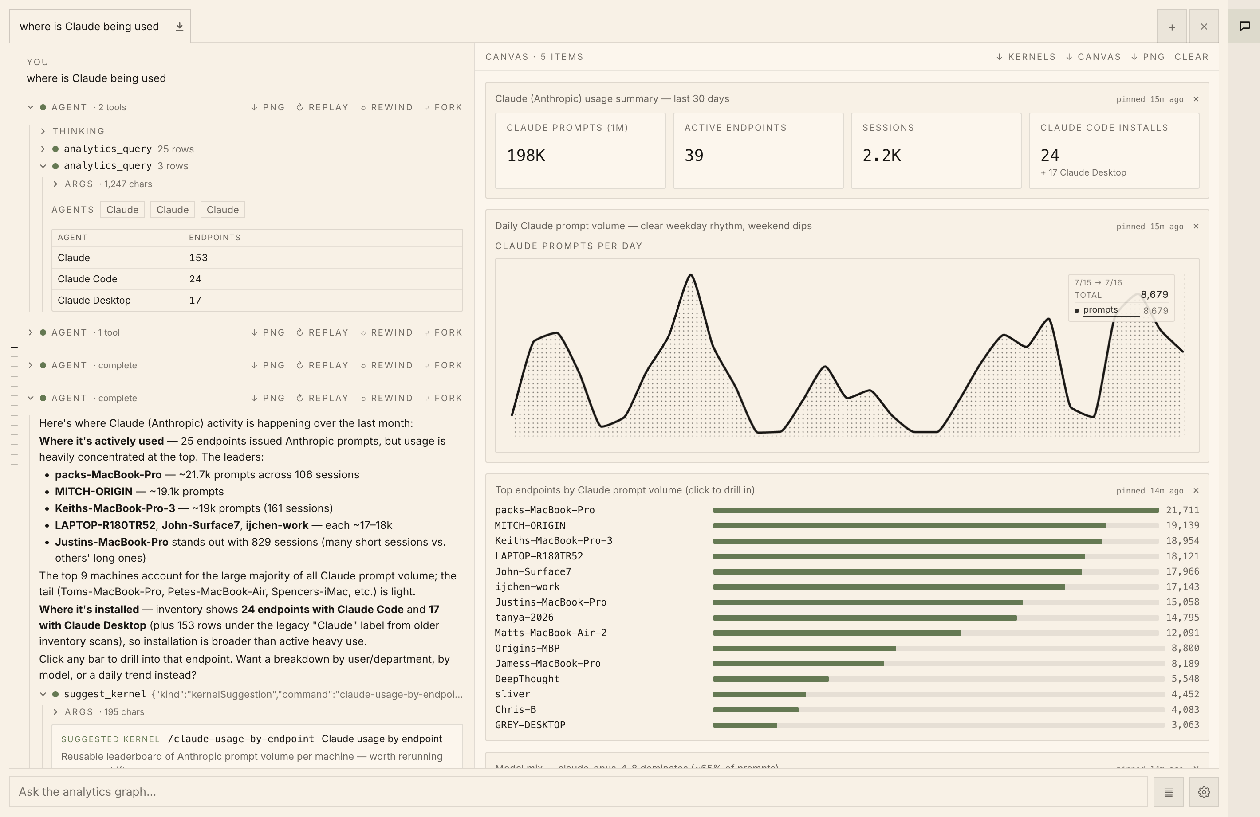Click the ENDPOINTS column header
The width and height of the screenshot is (1260, 817).
(214, 238)
